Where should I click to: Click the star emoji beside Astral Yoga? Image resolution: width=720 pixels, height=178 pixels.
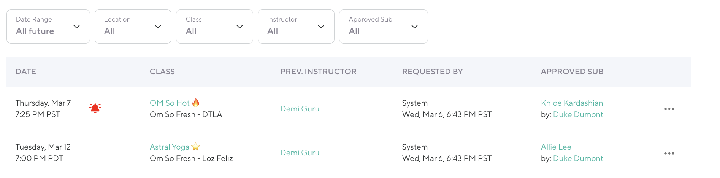[196, 147]
